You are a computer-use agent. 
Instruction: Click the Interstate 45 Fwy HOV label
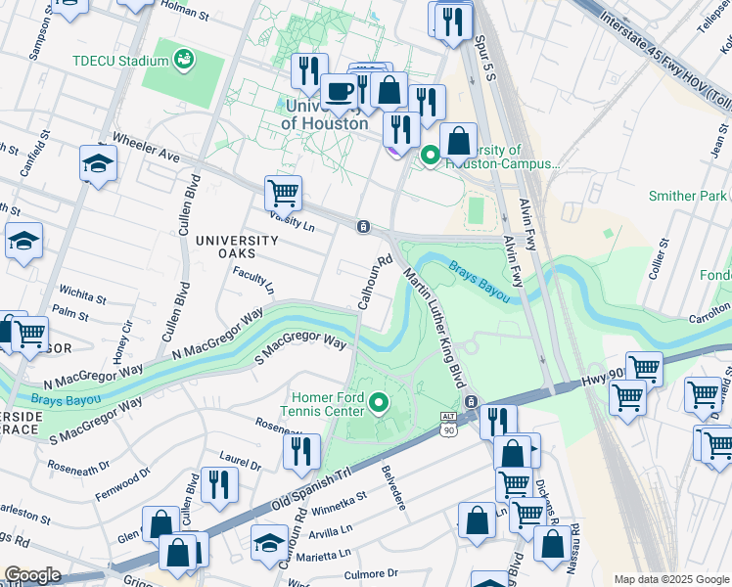[x=664, y=62]
